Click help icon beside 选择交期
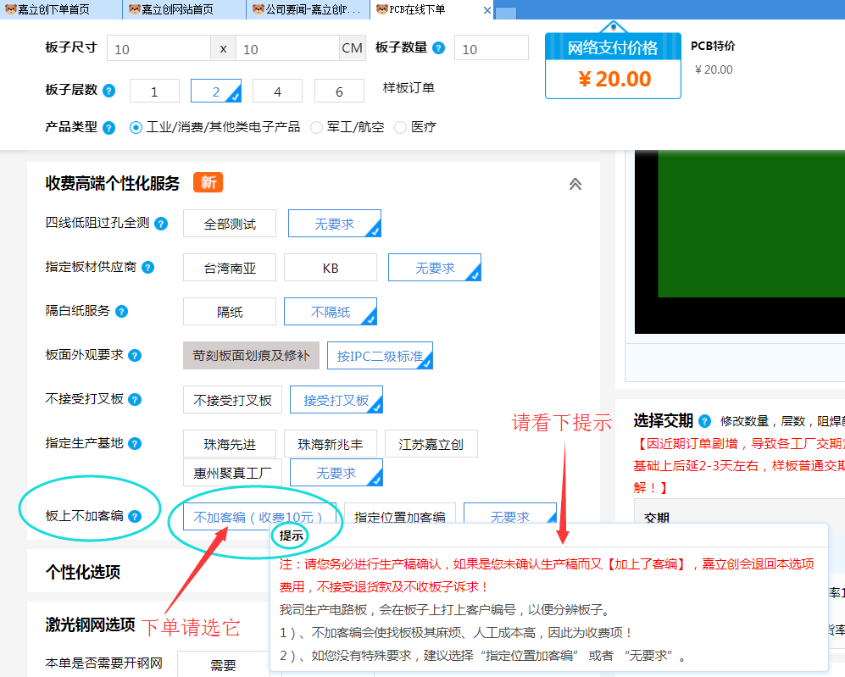 click(x=704, y=421)
